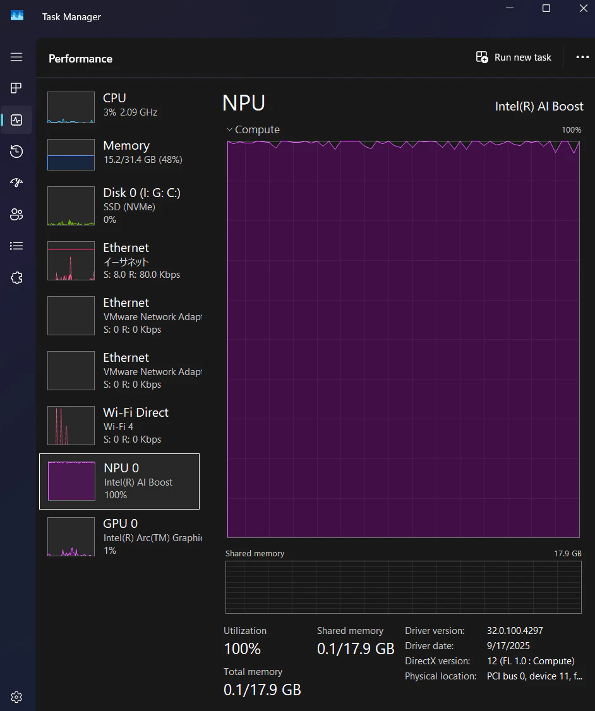
Task: Open the Startup apps page icon
Action: point(16,182)
